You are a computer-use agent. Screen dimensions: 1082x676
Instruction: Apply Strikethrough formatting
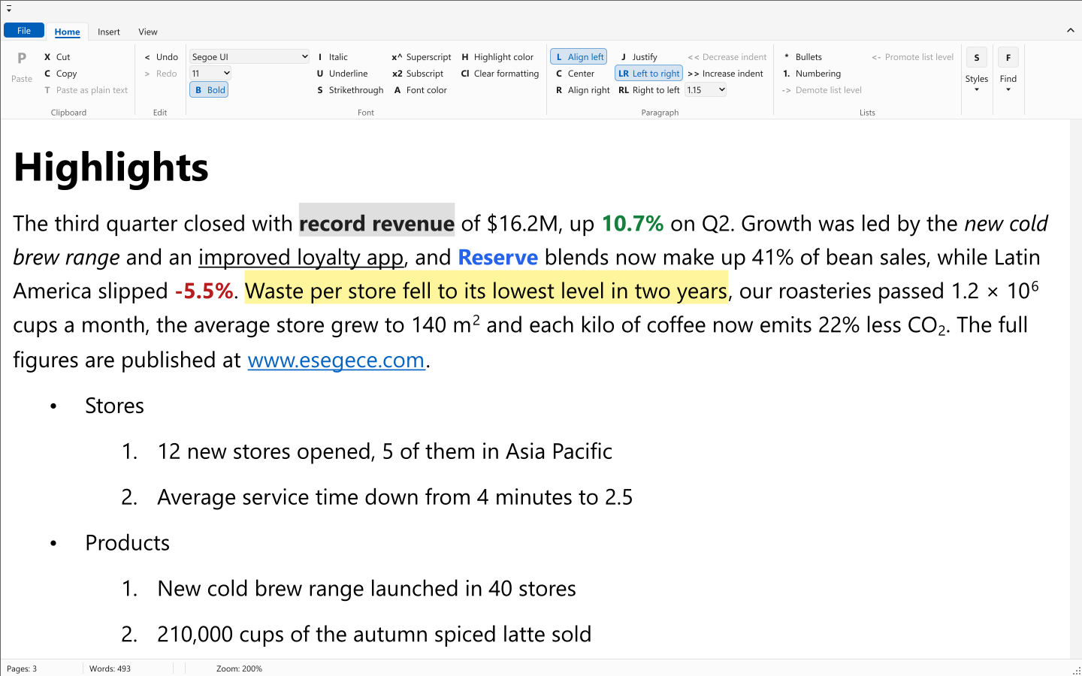pyautogui.click(x=350, y=90)
